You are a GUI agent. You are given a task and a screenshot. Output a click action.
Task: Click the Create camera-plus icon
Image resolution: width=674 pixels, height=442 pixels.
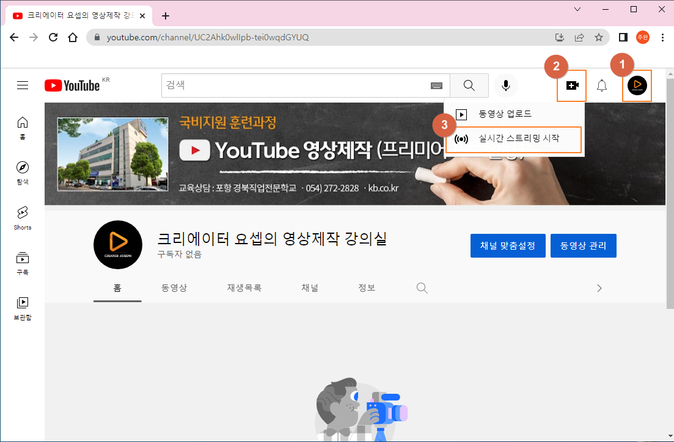pos(572,85)
